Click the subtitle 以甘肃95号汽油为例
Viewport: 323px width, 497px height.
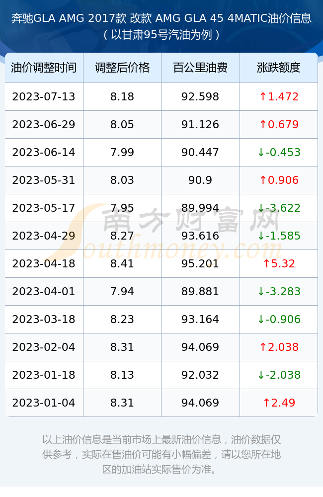pyautogui.click(x=161, y=35)
